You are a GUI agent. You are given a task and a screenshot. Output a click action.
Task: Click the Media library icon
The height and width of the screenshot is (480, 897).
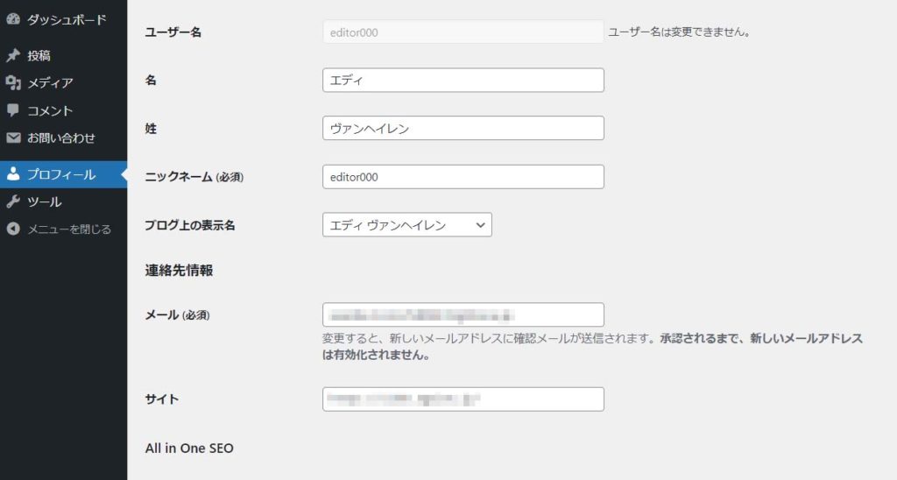[13, 83]
